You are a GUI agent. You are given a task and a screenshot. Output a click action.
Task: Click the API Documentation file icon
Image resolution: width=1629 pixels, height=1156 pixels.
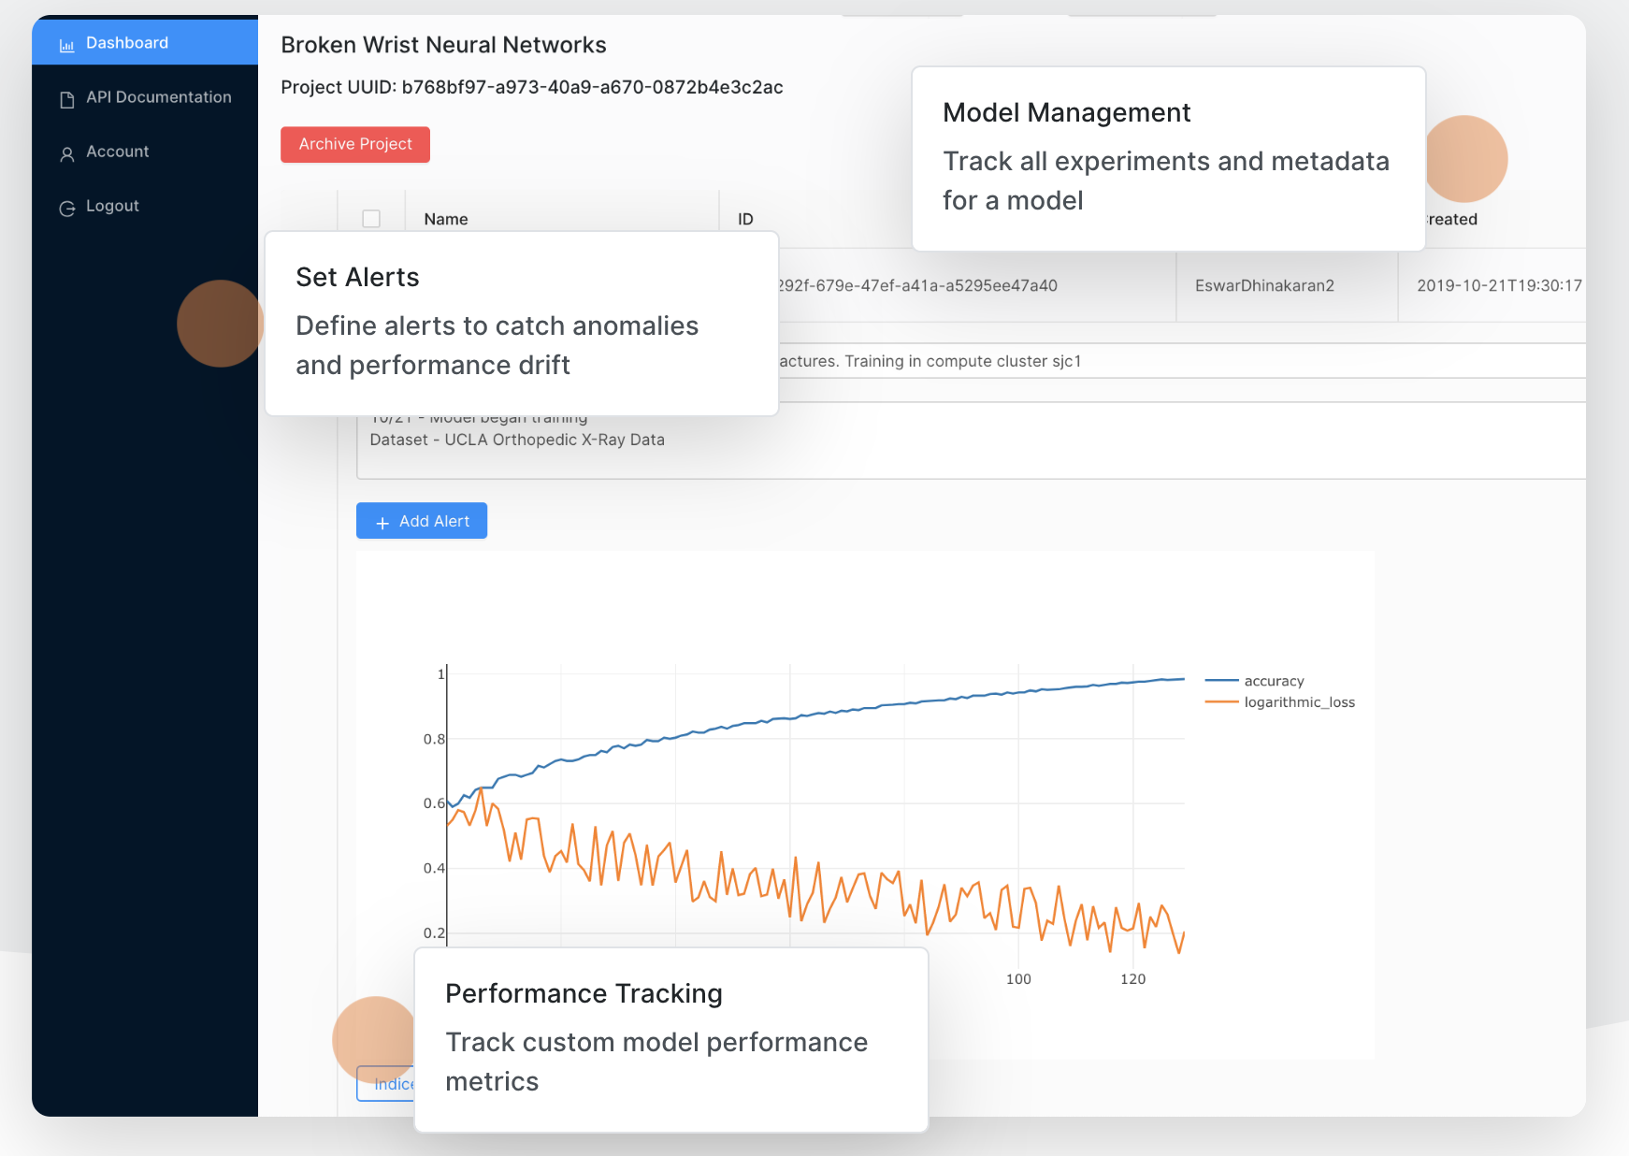pyautogui.click(x=66, y=97)
